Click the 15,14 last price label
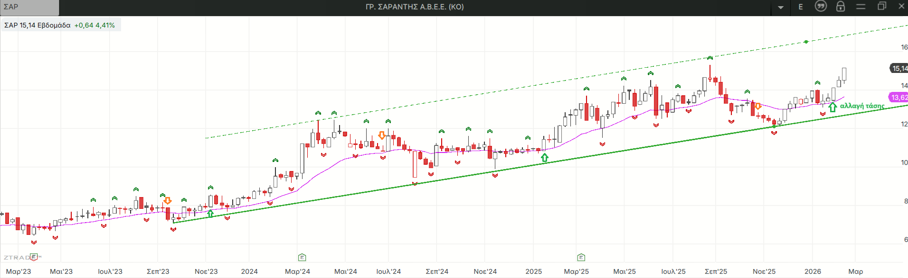This screenshot has width=908, height=278. click(x=899, y=68)
